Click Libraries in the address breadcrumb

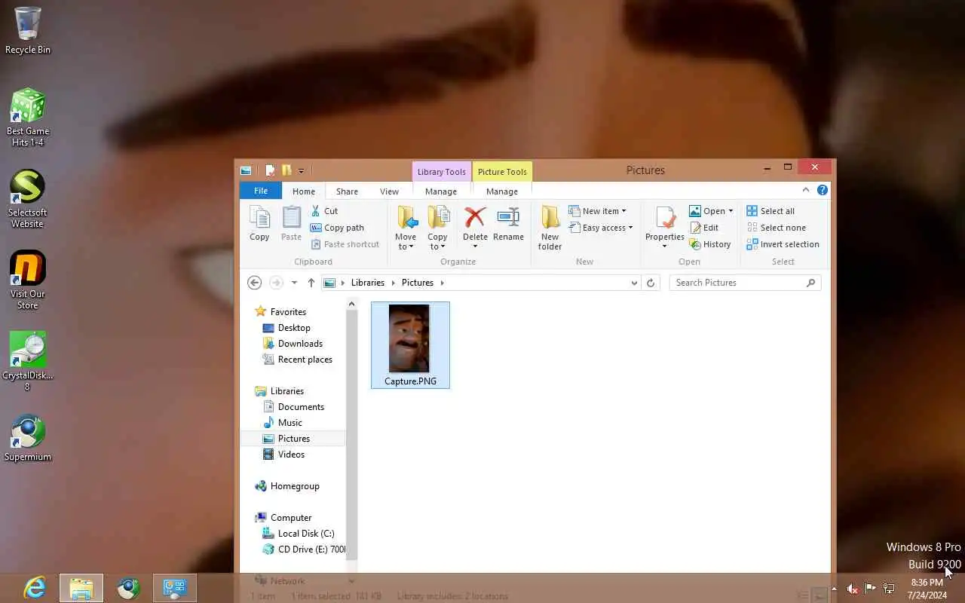[367, 283]
